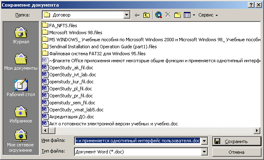Create a new folder
This screenshot has width=264, height=160.
tap(178, 15)
